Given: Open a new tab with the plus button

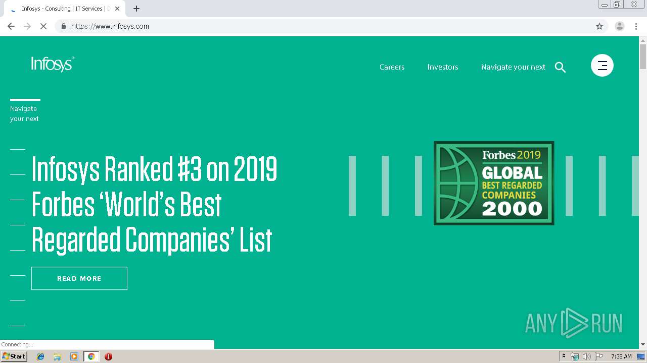Looking at the screenshot, I should (x=136, y=9).
